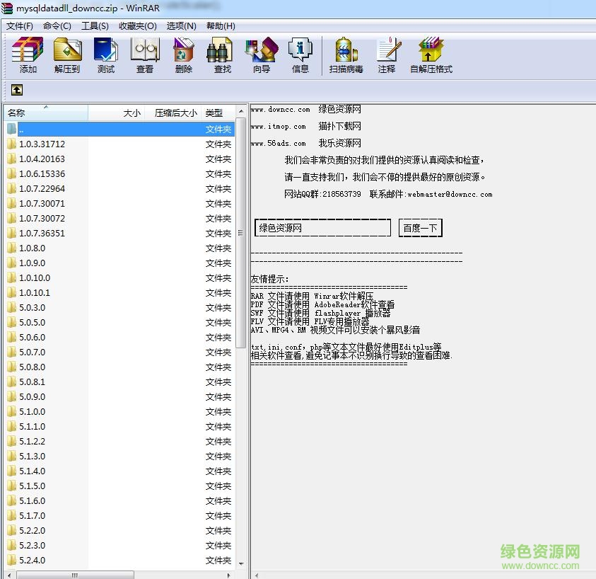This screenshot has height=579, width=596.
Task: Click the 百度一下 button
Action: [x=420, y=227]
